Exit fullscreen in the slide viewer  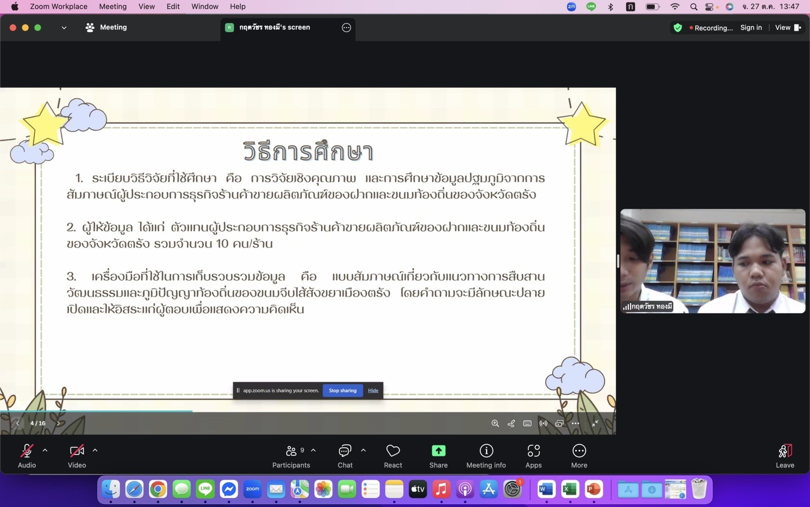tap(595, 423)
